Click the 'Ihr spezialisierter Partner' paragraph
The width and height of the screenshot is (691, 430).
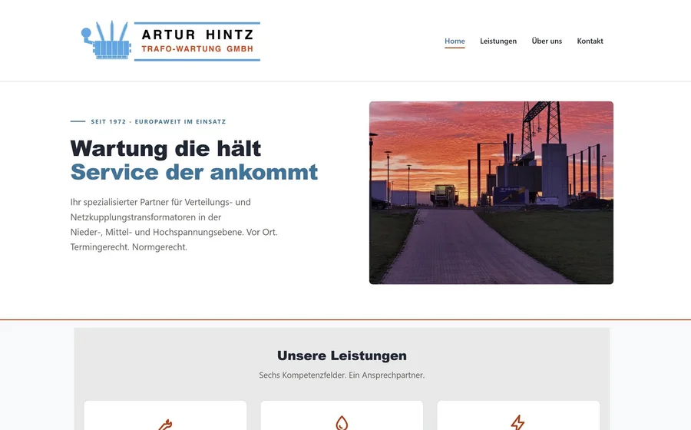pyautogui.click(x=174, y=224)
